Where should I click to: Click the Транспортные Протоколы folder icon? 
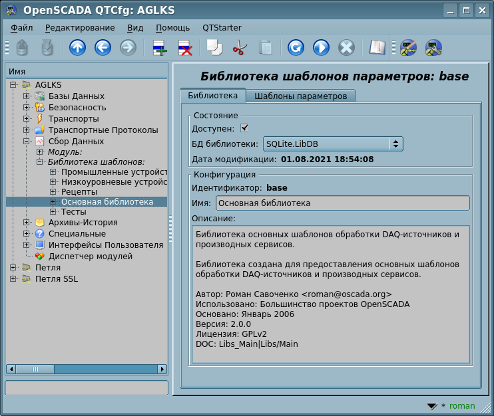(x=40, y=130)
